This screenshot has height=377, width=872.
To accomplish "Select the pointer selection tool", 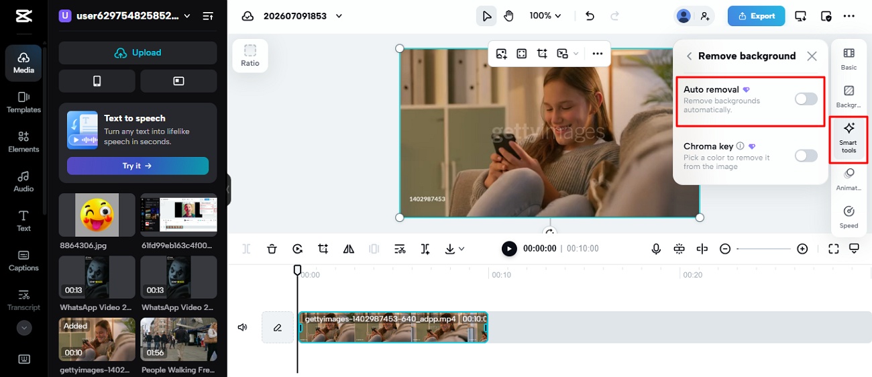I will 486,16.
